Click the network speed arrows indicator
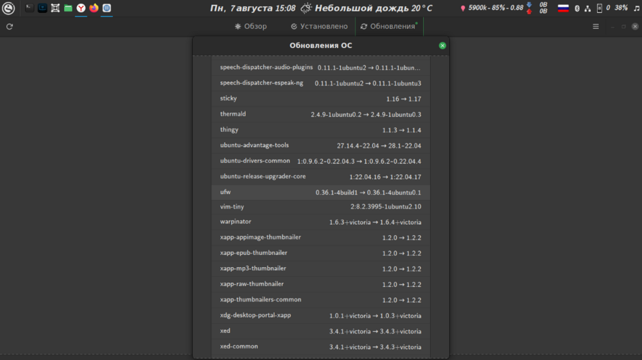This screenshot has width=642, height=360. pos(529,8)
